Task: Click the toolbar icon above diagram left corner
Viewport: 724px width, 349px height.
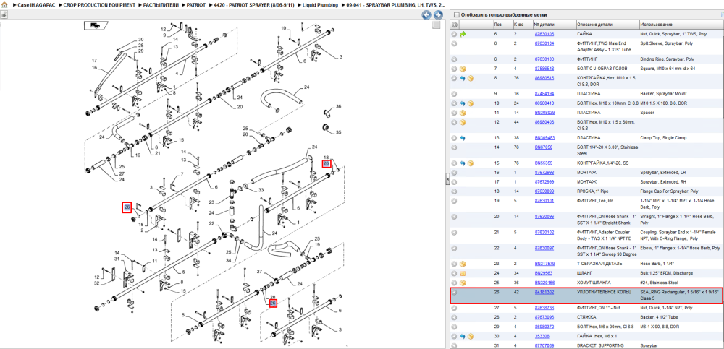Action: pyautogui.click(x=3, y=14)
